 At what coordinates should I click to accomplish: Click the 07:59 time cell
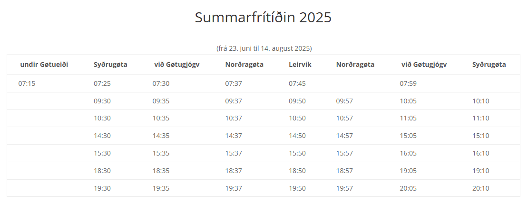(x=408, y=83)
